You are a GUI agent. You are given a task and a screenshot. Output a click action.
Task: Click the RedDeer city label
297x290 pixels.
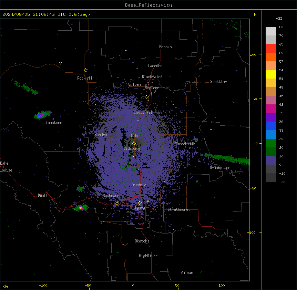[x=152, y=88]
